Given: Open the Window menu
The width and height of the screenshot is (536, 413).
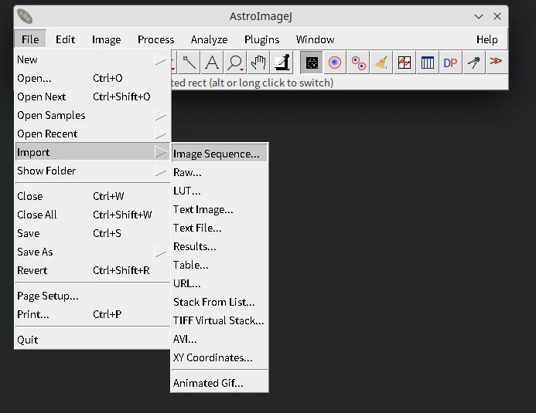Looking at the screenshot, I should click(x=315, y=39).
